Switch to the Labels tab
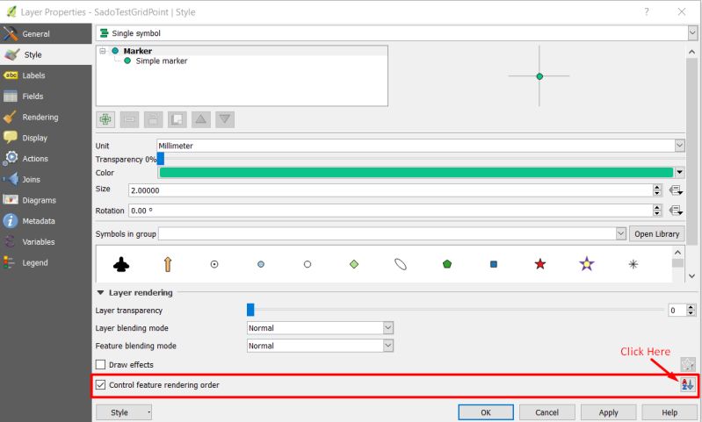 [46, 75]
